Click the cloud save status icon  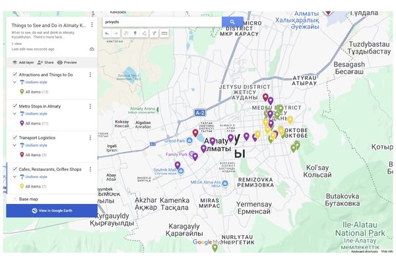[92, 49]
